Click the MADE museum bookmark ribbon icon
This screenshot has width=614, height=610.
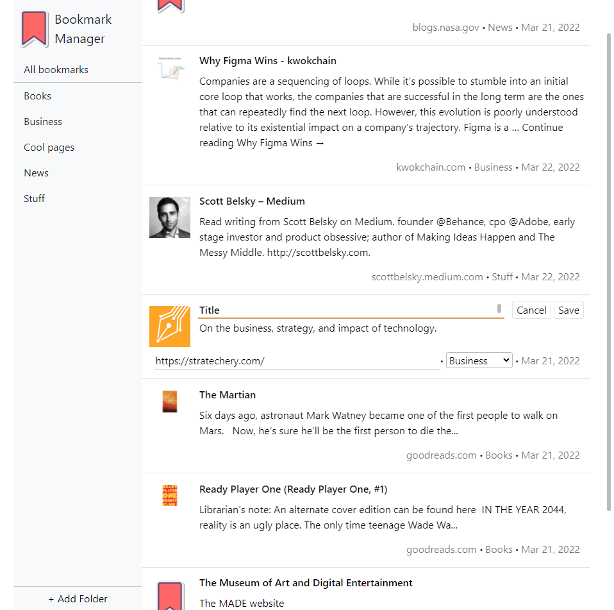pos(169,597)
